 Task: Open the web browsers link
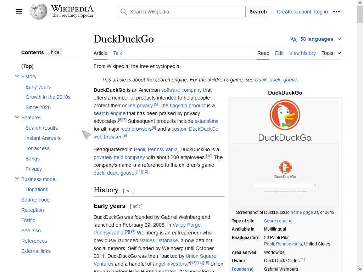click(x=136, y=129)
